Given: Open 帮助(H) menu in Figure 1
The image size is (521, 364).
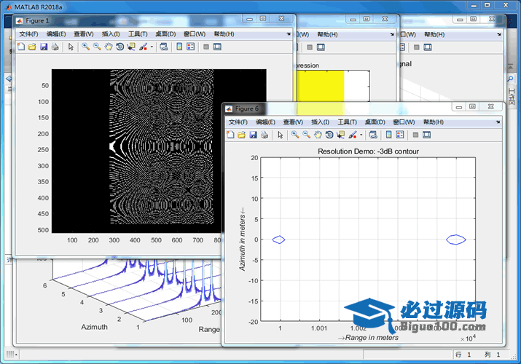Looking at the screenshot, I should 224,33.
